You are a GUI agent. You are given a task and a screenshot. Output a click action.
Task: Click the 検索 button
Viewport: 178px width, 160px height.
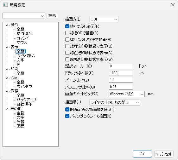52,16
